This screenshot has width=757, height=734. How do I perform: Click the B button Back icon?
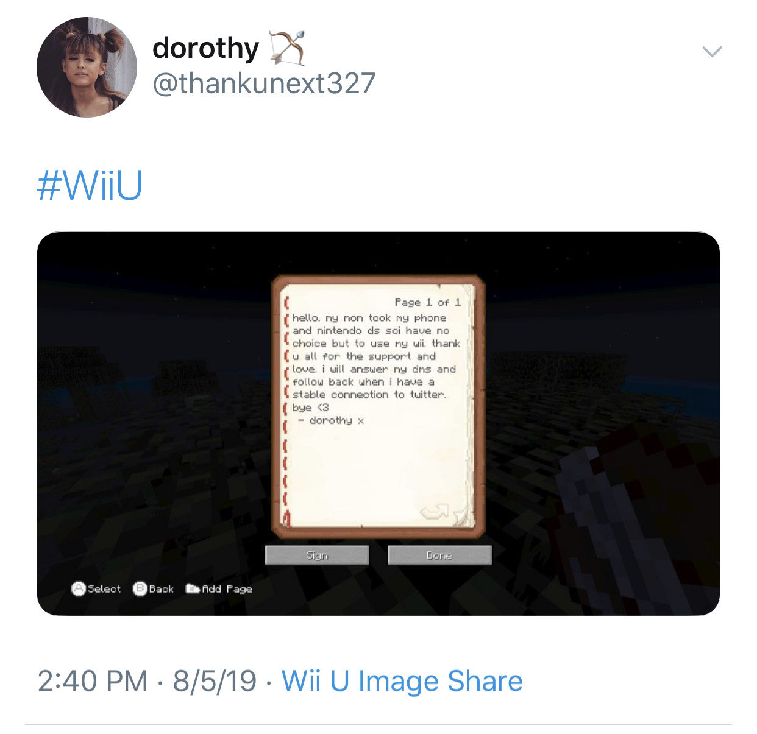coord(140,588)
